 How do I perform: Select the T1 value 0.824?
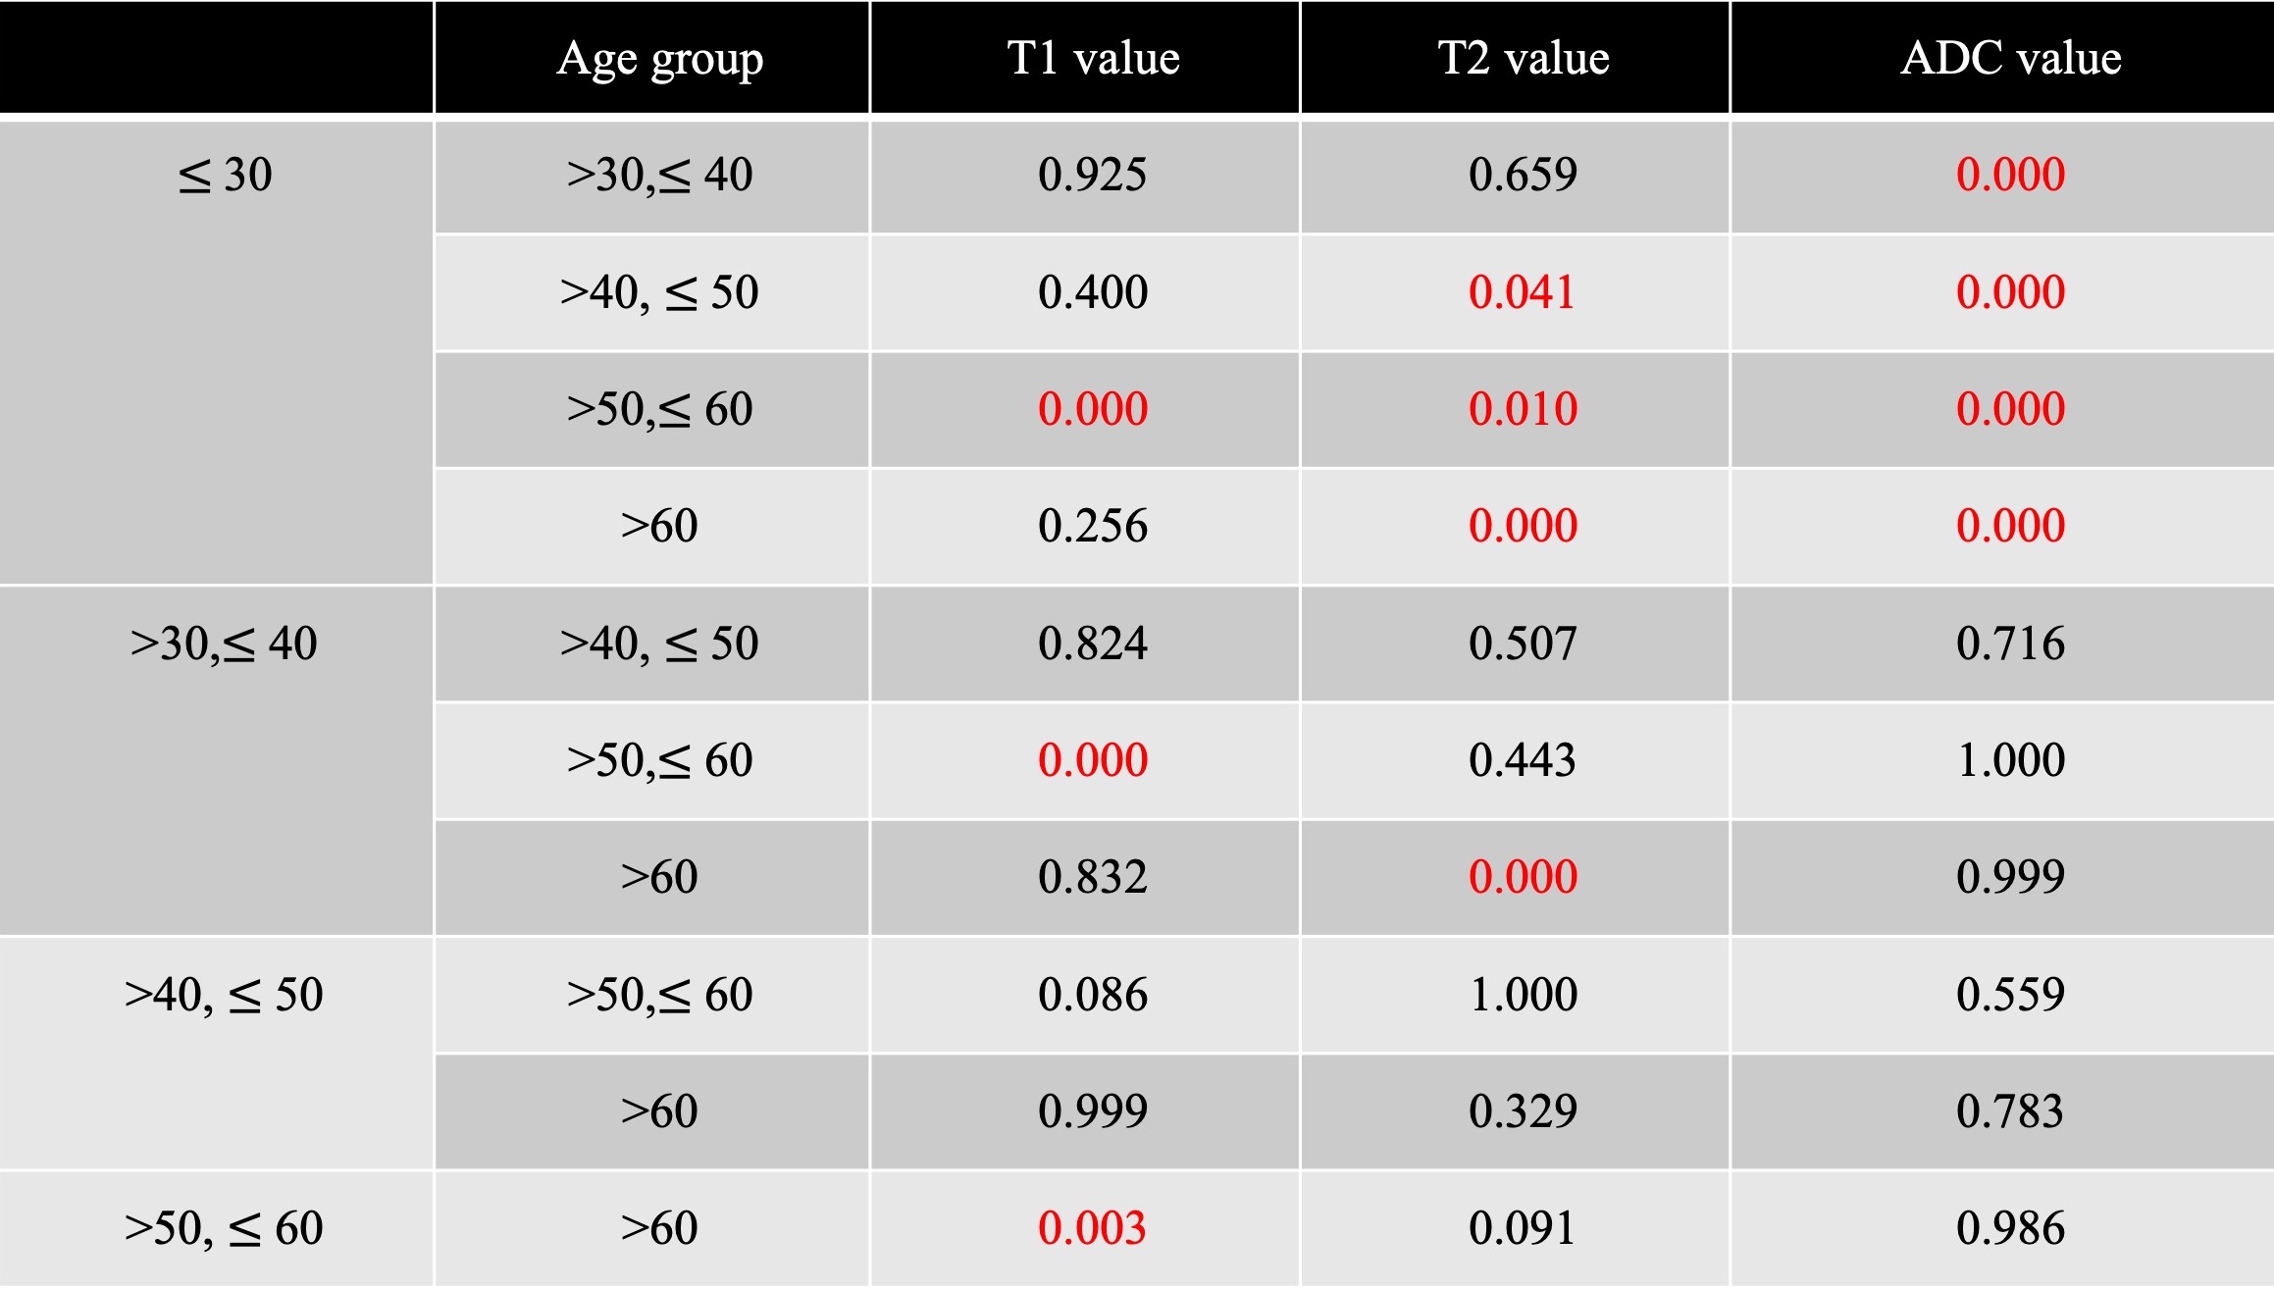[1092, 644]
